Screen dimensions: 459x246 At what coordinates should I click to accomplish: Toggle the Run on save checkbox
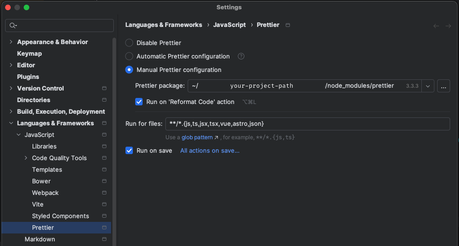(129, 151)
